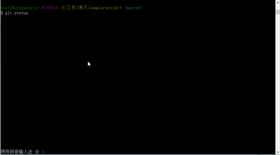Image resolution: width=280 pixels, height=155 pixels.
Task: Click the (master) branch indicator
Action: coord(133,8)
